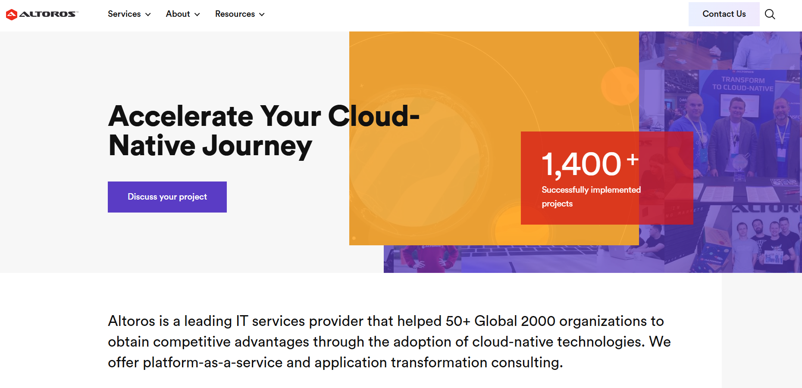Screen dimensions: 802x388
Task: Click the Altoros IT services description paragraph
Action: point(389,342)
